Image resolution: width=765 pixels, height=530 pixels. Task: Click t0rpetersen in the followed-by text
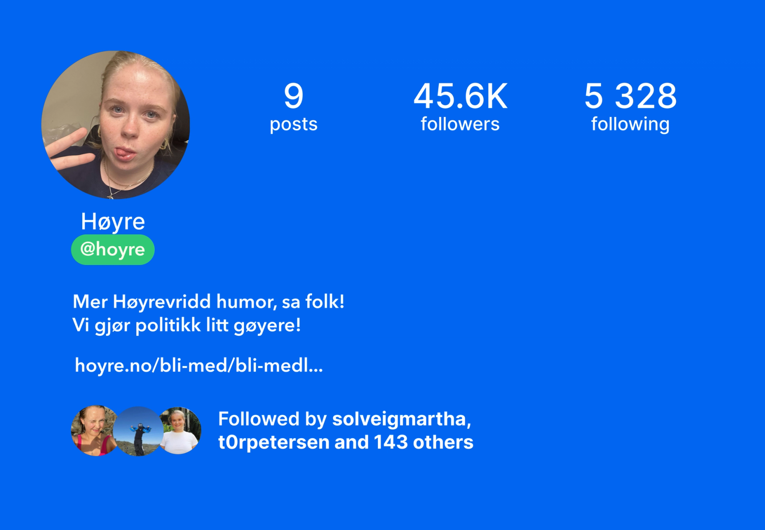coord(274,442)
